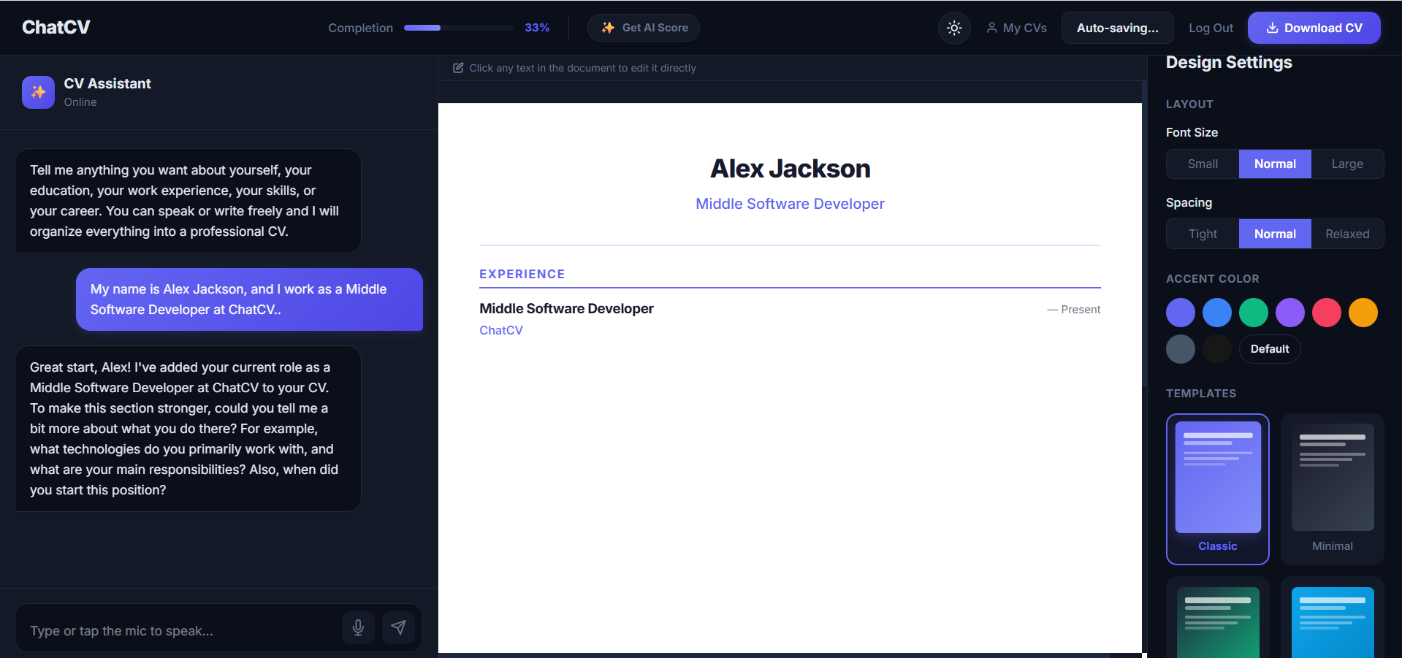Viewport: 1402px width, 658px height.
Task: Tap the microphone icon to speak
Action: point(358,627)
